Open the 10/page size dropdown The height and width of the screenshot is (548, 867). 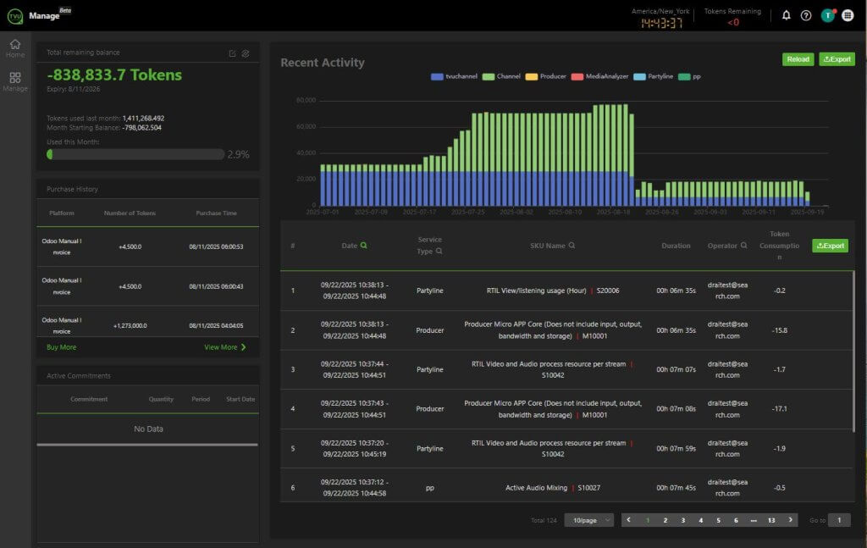click(x=590, y=520)
